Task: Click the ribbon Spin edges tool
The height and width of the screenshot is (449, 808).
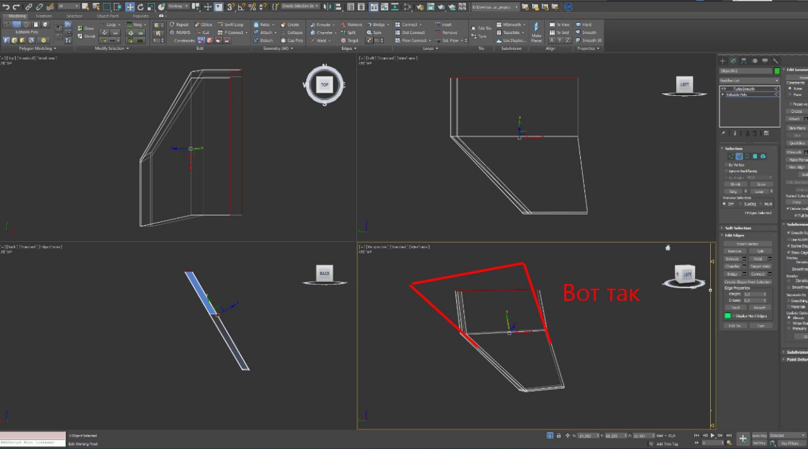Action: click(x=374, y=32)
